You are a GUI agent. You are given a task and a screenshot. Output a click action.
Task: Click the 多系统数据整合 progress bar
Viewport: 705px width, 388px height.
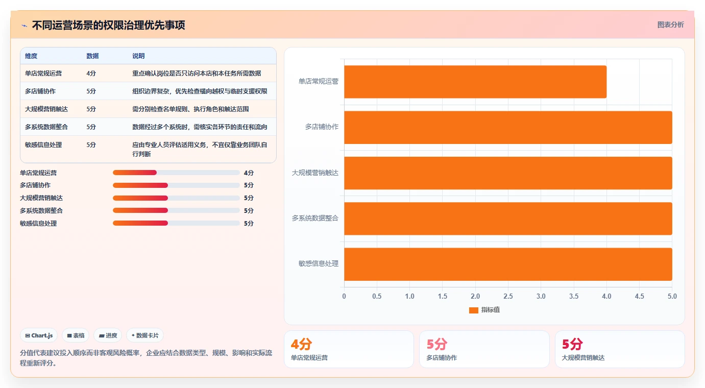176,210
